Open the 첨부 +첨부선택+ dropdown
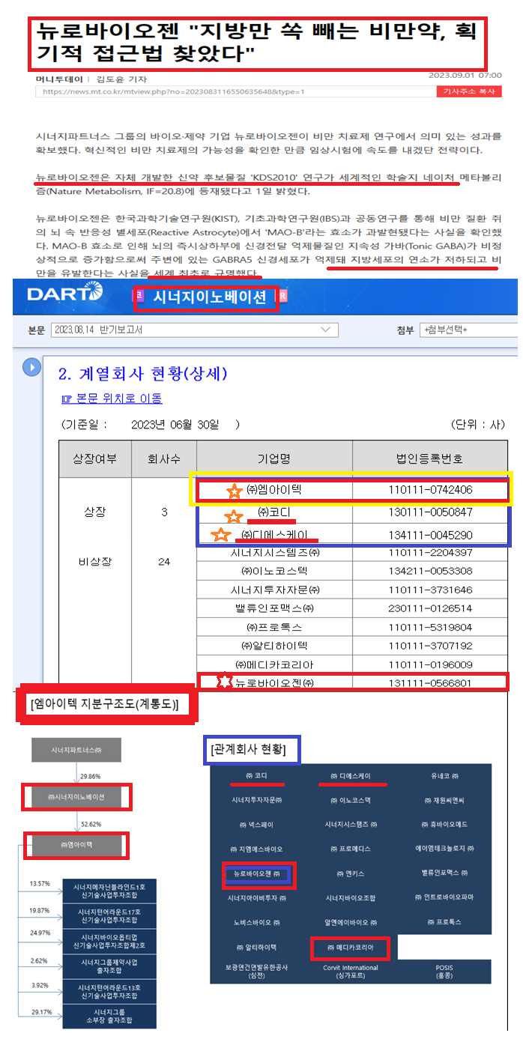The width and height of the screenshot is (523, 1039). coord(469,330)
